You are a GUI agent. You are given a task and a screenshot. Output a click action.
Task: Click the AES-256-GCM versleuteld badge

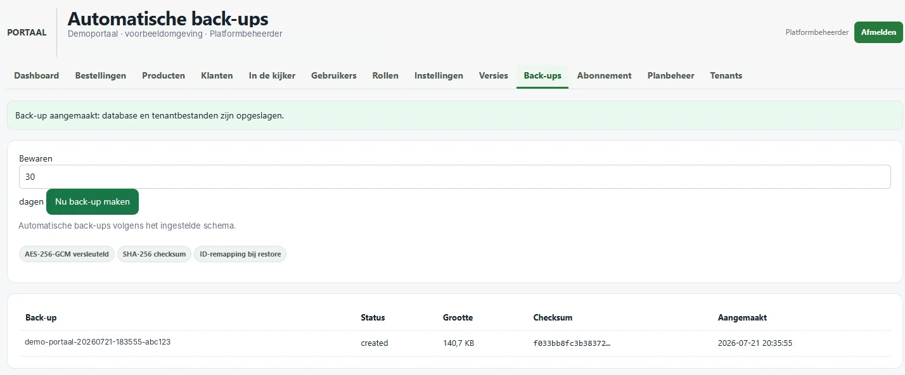67,254
